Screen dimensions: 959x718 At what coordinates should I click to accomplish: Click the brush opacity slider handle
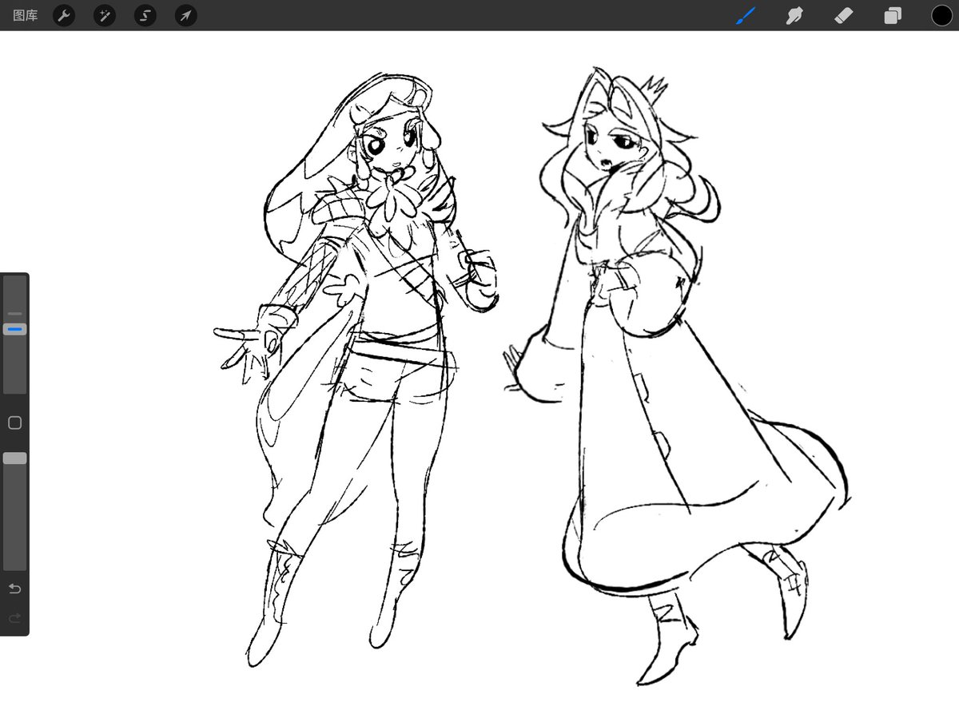[x=14, y=458]
